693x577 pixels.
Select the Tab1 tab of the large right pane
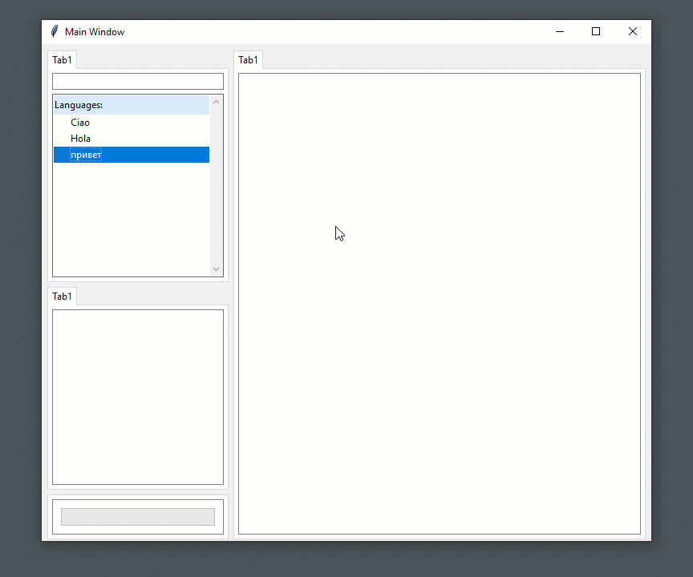[x=248, y=60]
